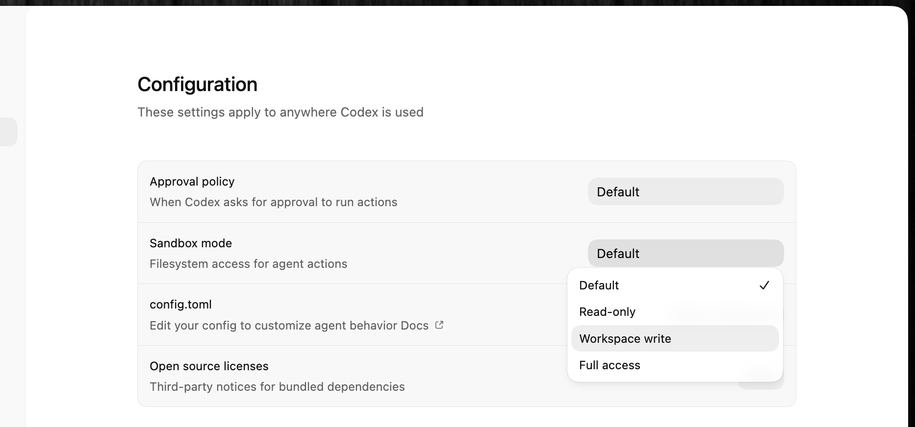
Task: Click the Open source licenses label
Action: (x=209, y=366)
